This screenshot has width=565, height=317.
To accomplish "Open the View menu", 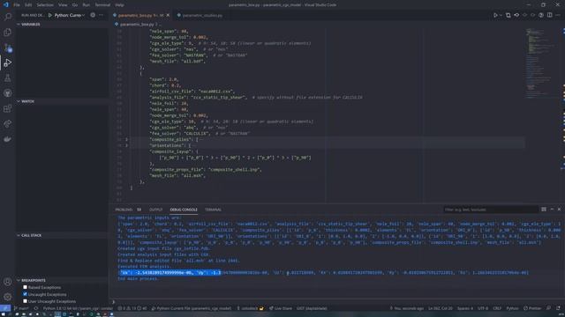I will 63,5.
